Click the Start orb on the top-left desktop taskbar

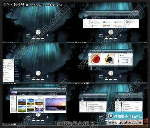click(4, 42)
